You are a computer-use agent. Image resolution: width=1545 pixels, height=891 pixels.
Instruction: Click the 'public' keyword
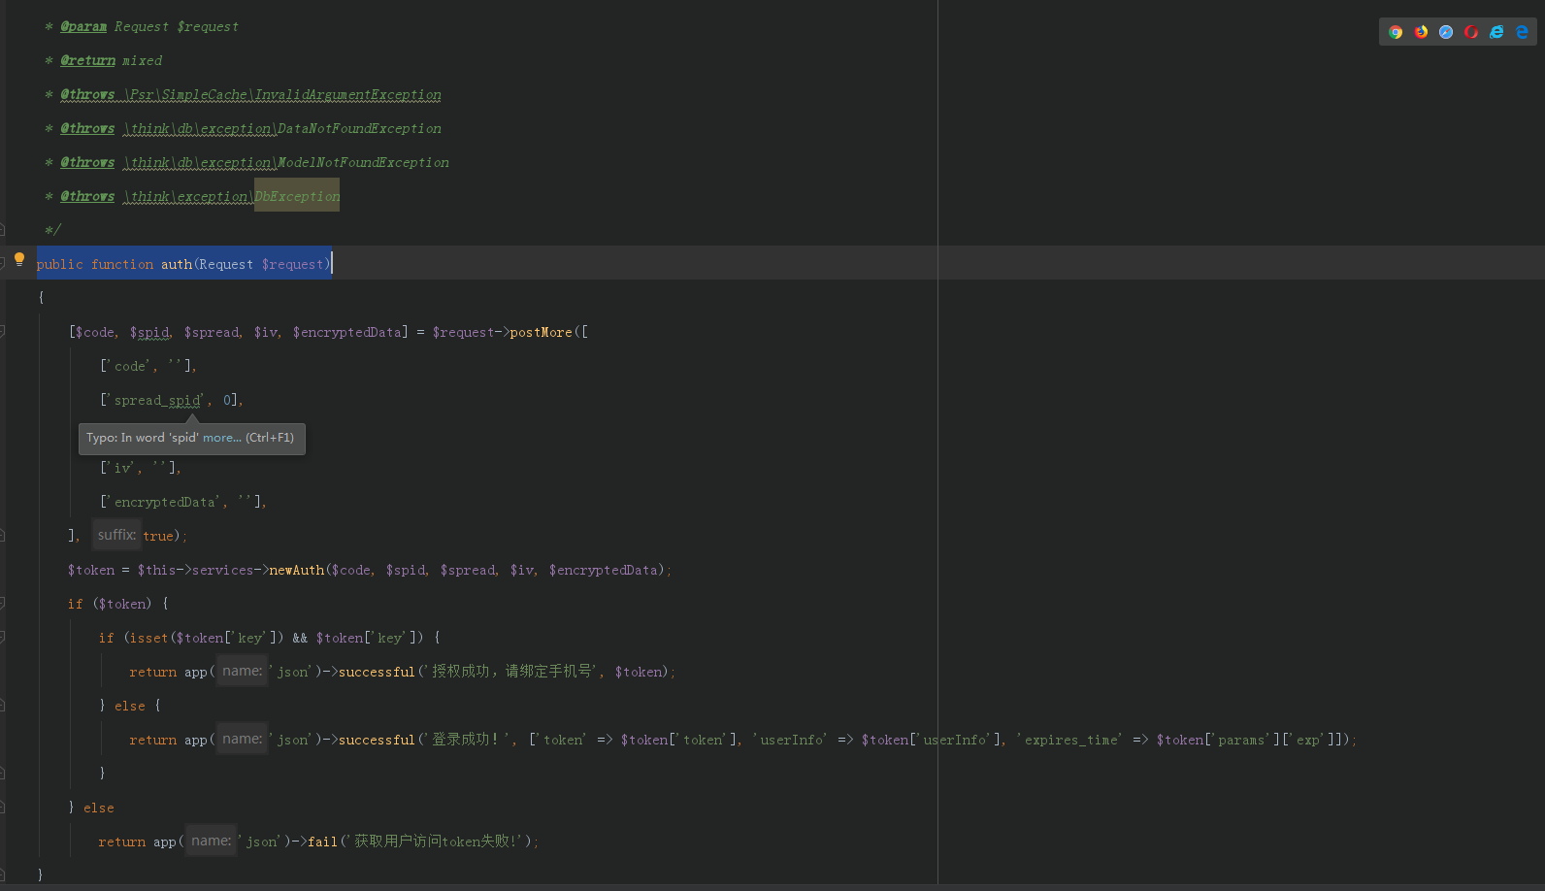tap(60, 264)
